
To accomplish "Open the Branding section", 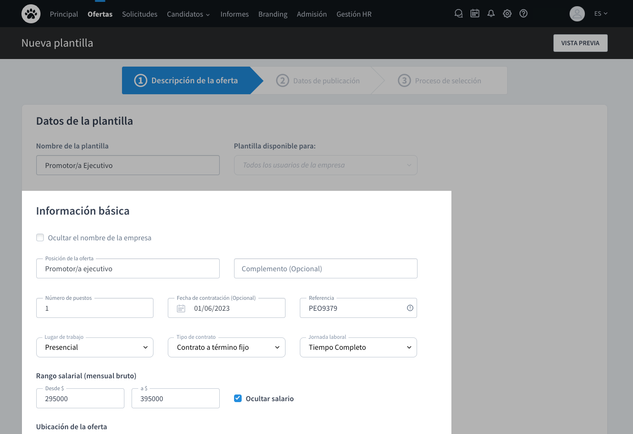I will point(273,14).
